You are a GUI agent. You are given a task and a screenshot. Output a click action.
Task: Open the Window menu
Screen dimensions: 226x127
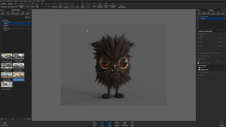click(x=38, y=1)
